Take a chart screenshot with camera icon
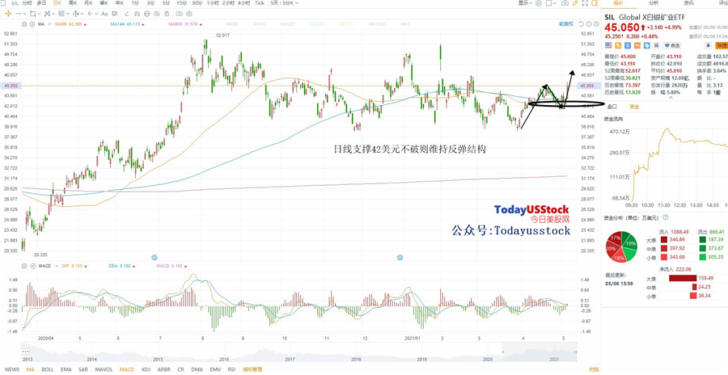The width and height of the screenshot is (728, 375). click(x=565, y=2)
